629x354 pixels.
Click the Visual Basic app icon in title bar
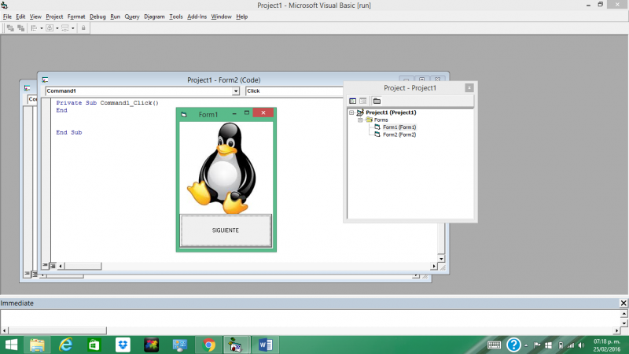click(5, 6)
